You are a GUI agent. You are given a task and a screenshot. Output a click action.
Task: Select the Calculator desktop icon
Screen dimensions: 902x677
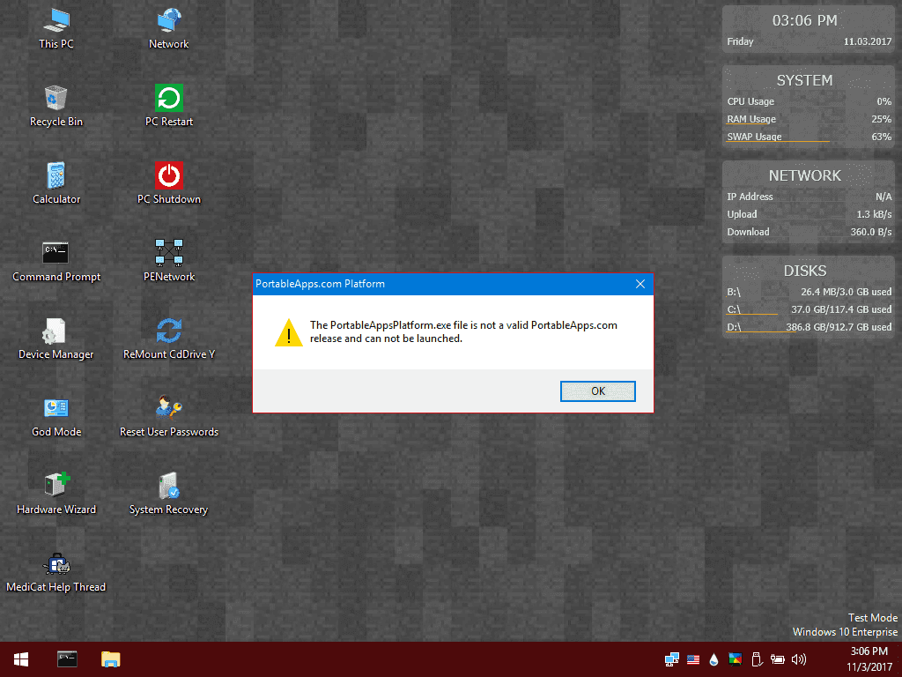pyautogui.click(x=56, y=183)
